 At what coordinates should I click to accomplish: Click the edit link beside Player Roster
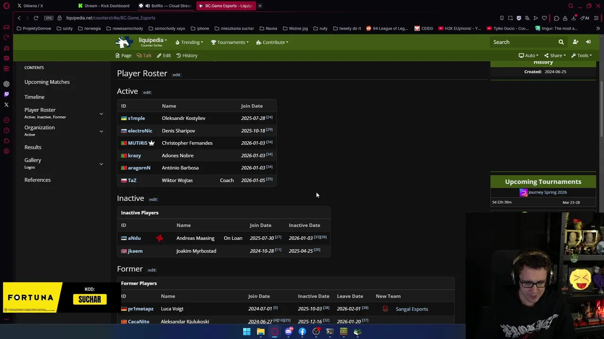[176, 75]
